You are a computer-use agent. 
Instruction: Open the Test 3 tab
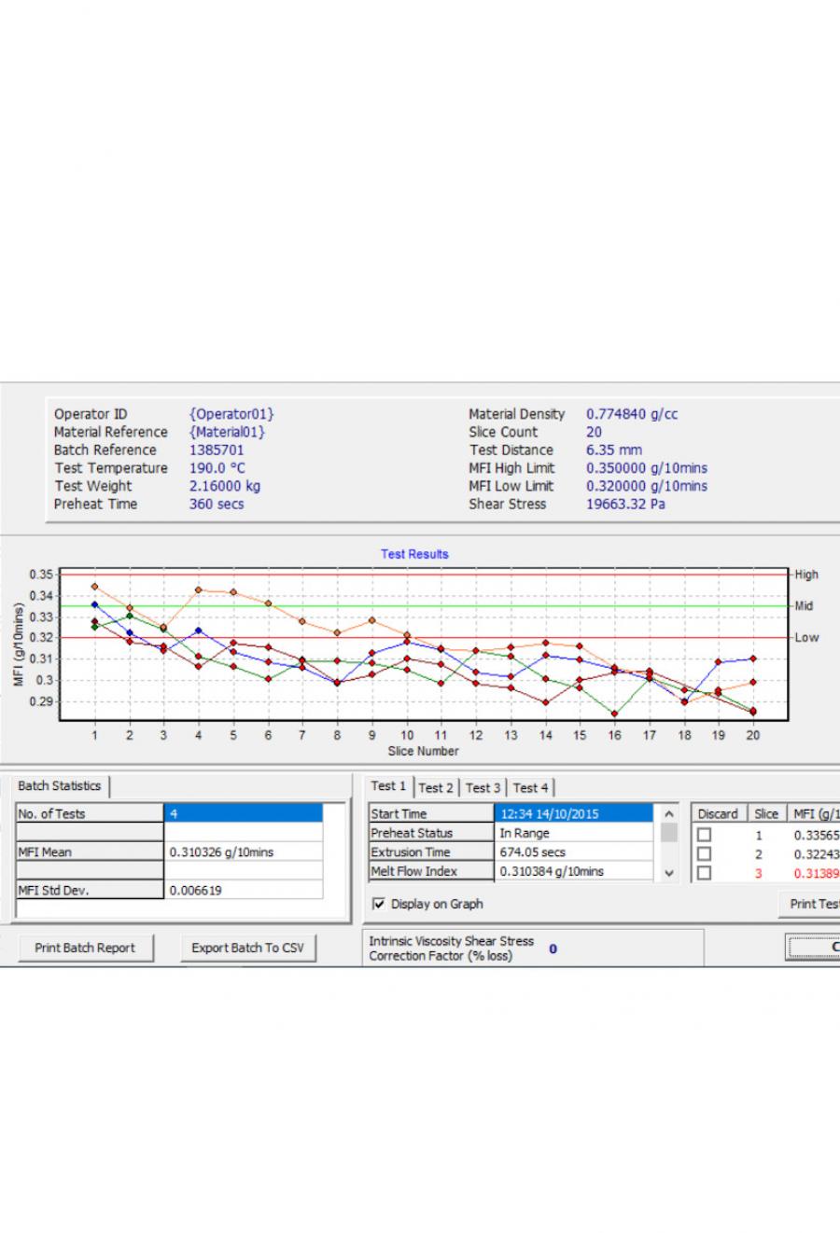click(483, 788)
